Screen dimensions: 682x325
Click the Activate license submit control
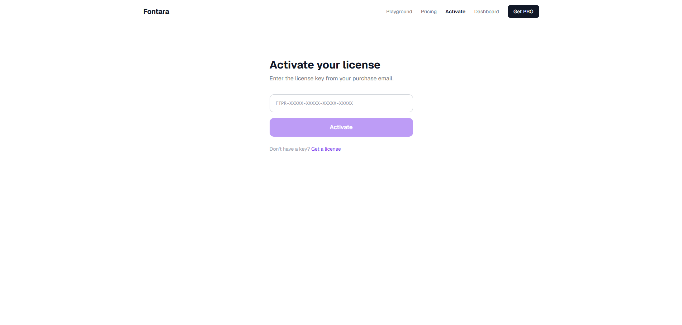pyautogui.click(x=341, y=127)
